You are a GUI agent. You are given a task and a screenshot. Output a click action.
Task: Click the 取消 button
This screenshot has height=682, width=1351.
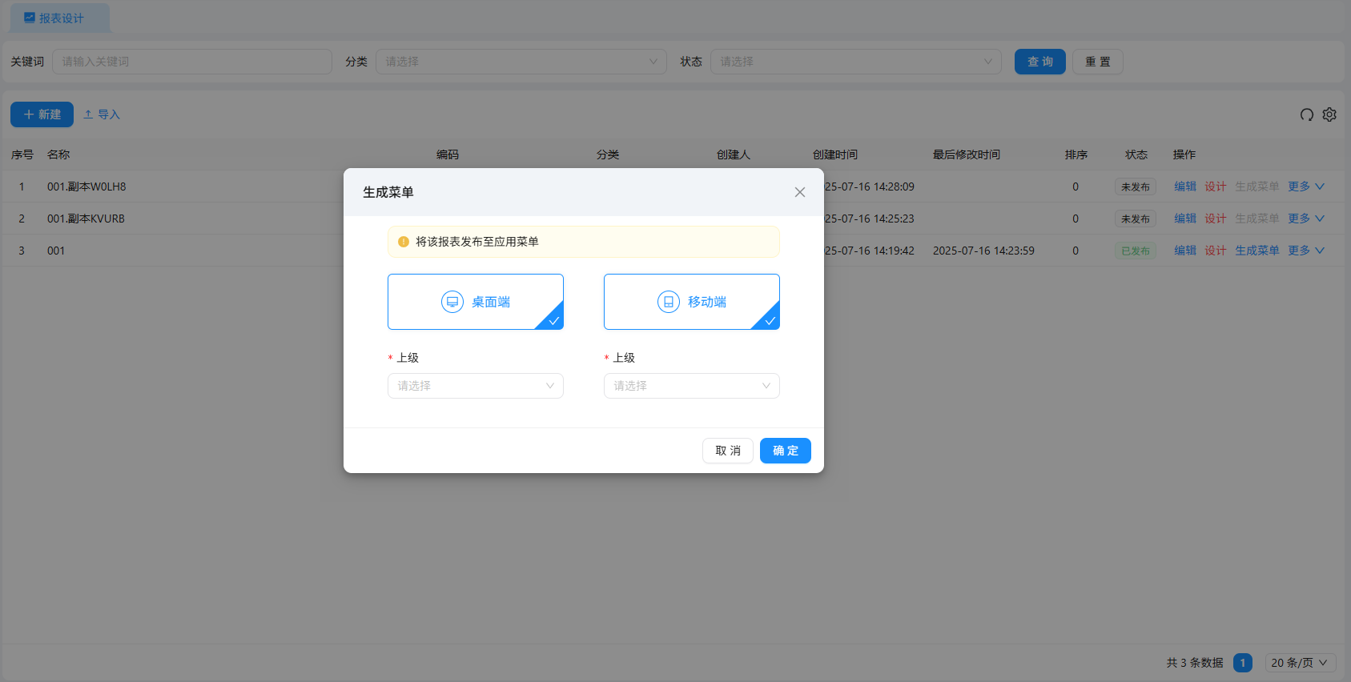[x=727, y=451]
